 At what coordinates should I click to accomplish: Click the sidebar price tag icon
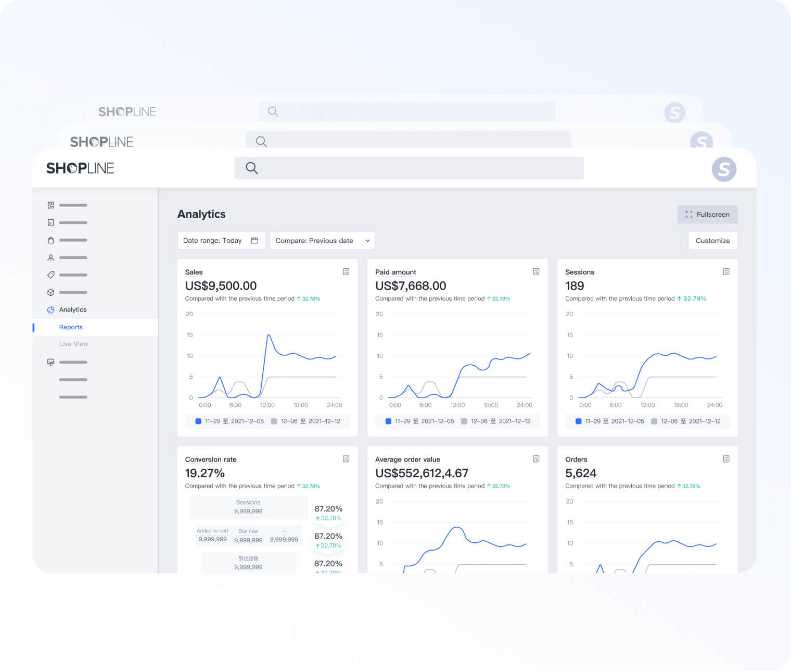50,275
